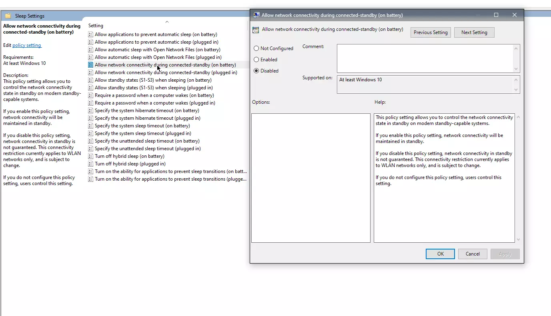Click icon for Specify the system sleep timeout (plugged in)
This screenshot has height=316, width=551.
coord(91,133)
